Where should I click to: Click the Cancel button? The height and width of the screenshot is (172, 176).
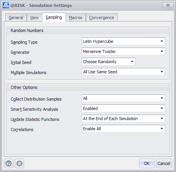pyautogui.click(x=164, y=163)
